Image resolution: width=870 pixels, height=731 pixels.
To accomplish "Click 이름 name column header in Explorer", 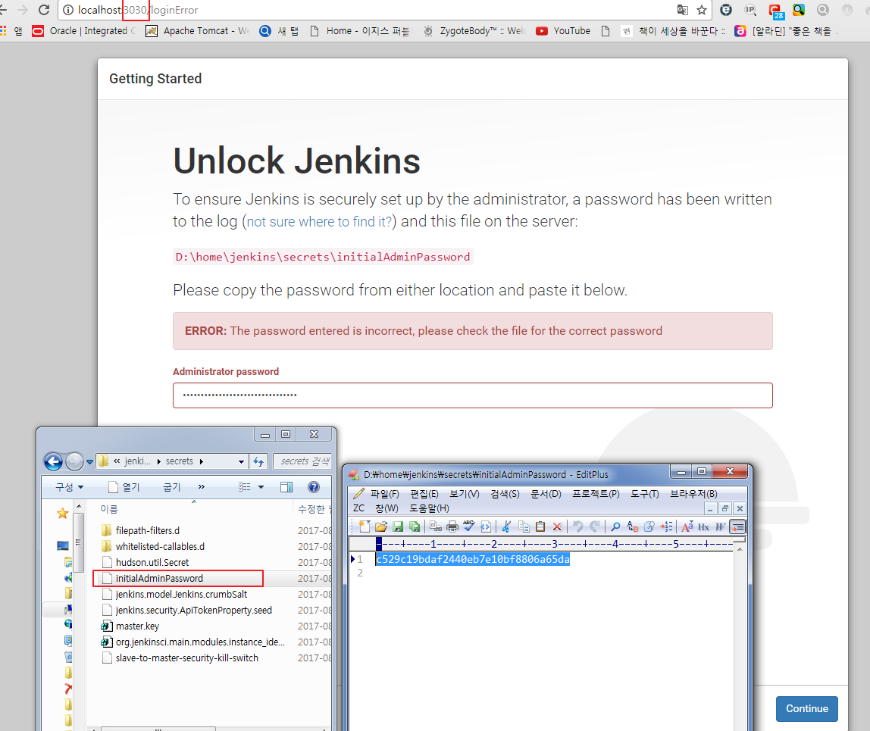I will click(109, 509).
